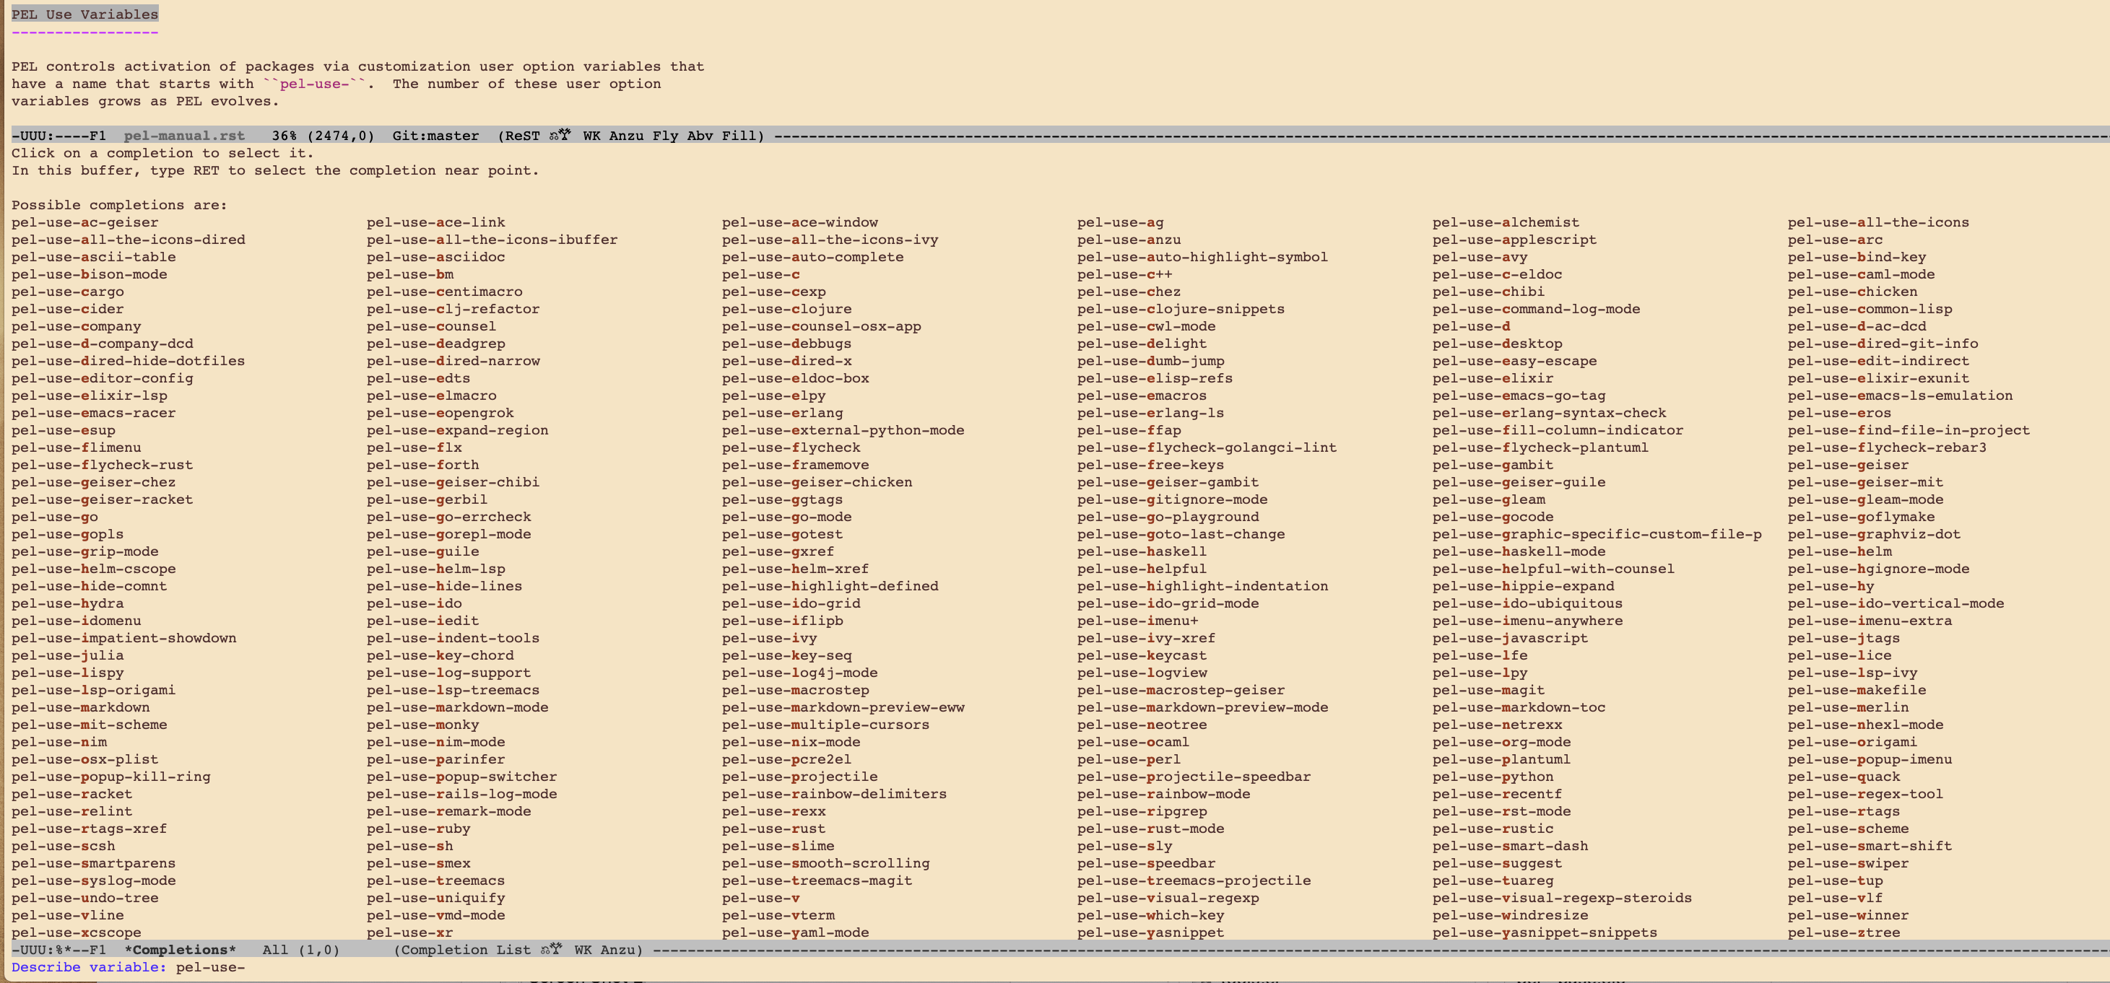Screen dimensions: 2110x983
Task: Click the *Completions* buffer name
Action: pyautogui.click(x=181, y=950)
